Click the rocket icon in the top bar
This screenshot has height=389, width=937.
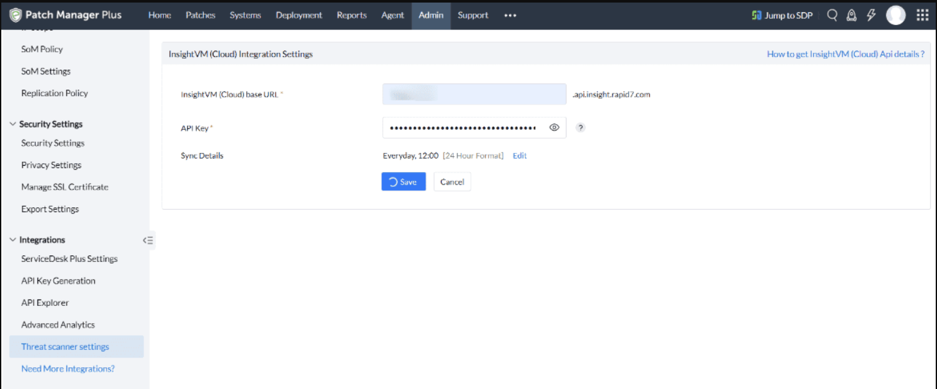[851, 15]
